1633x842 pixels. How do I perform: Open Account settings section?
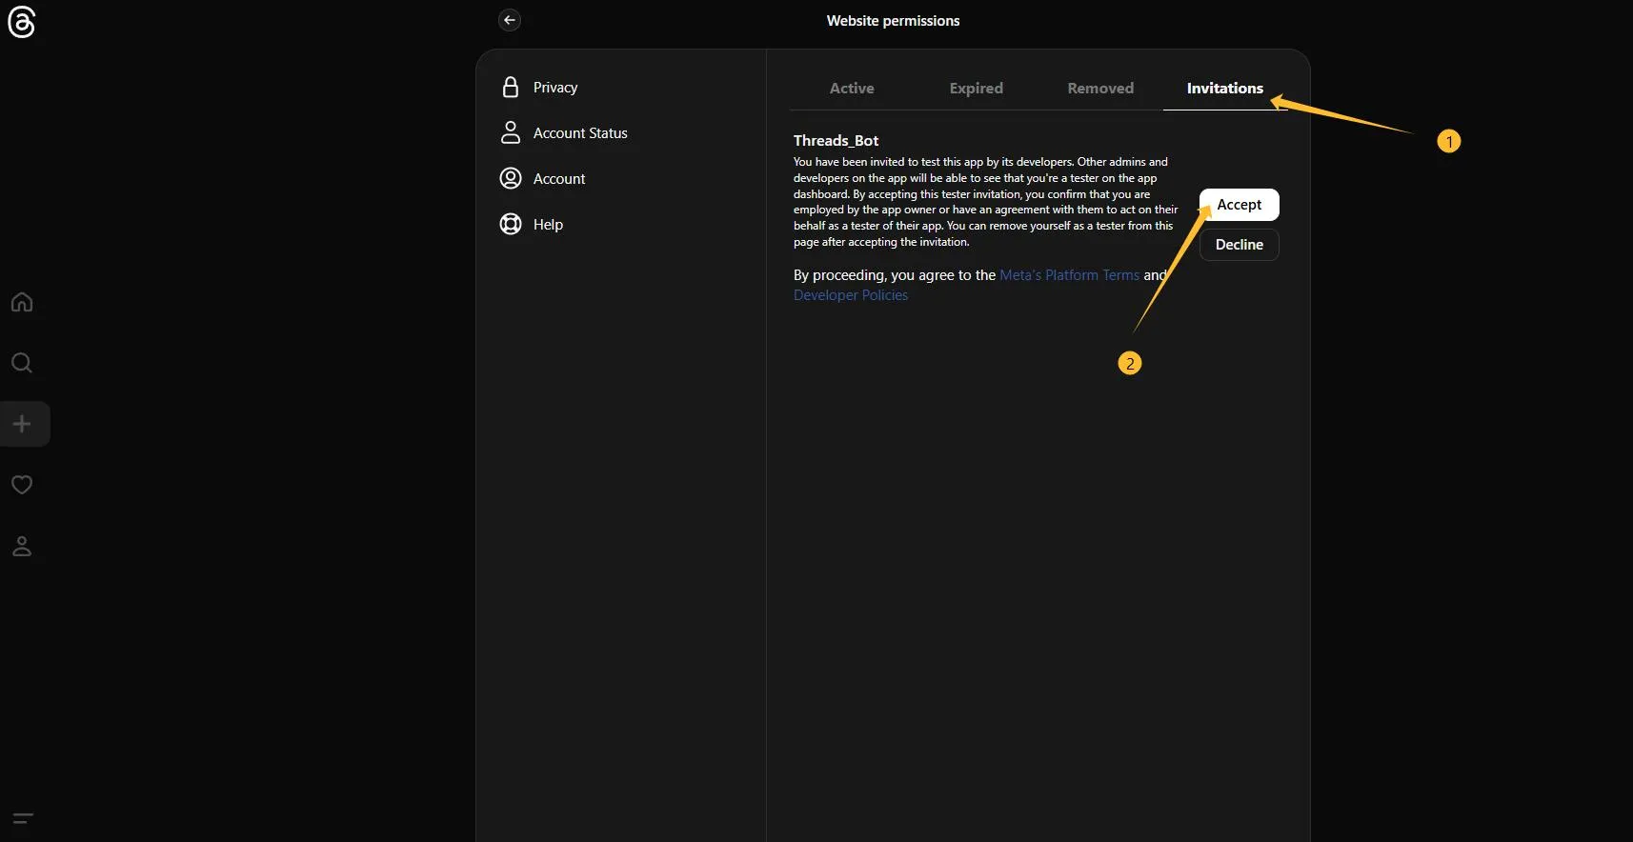point(558,179)
